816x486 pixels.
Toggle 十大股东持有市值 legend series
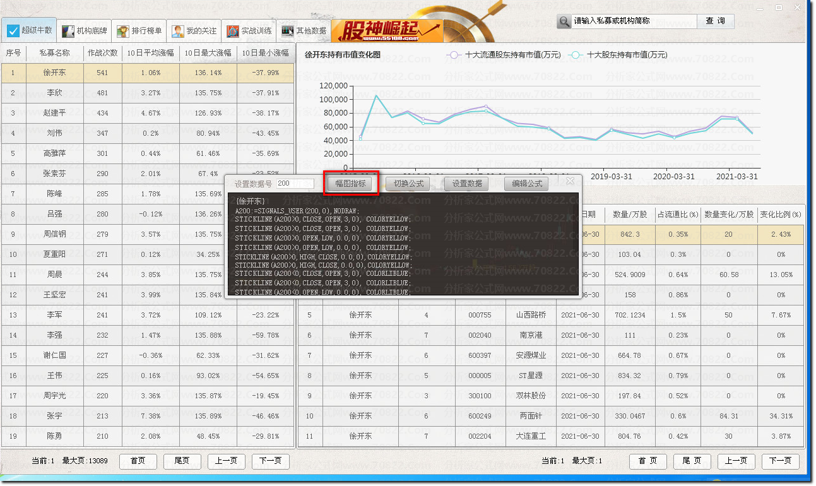(x=618, y=55)
